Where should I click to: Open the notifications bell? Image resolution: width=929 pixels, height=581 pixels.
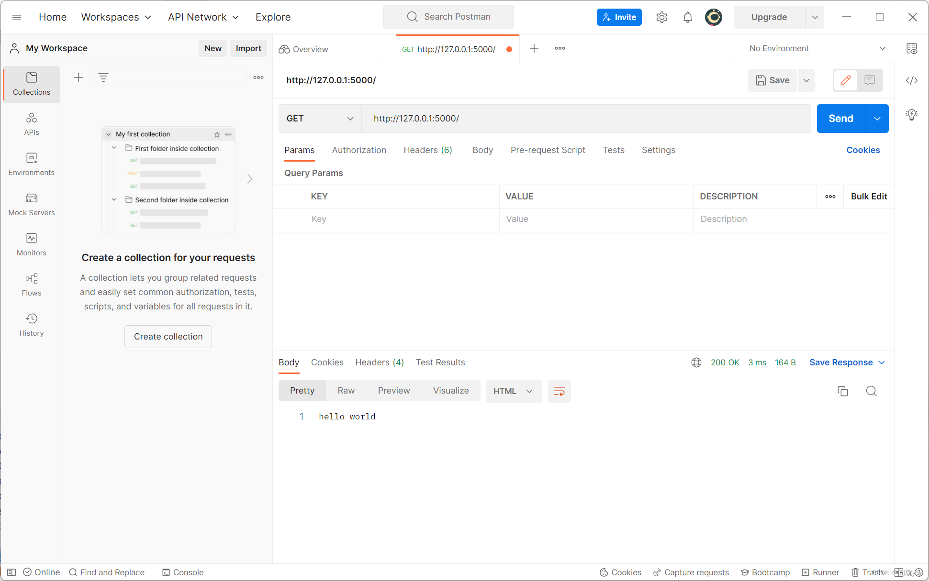tap(687, 17)
